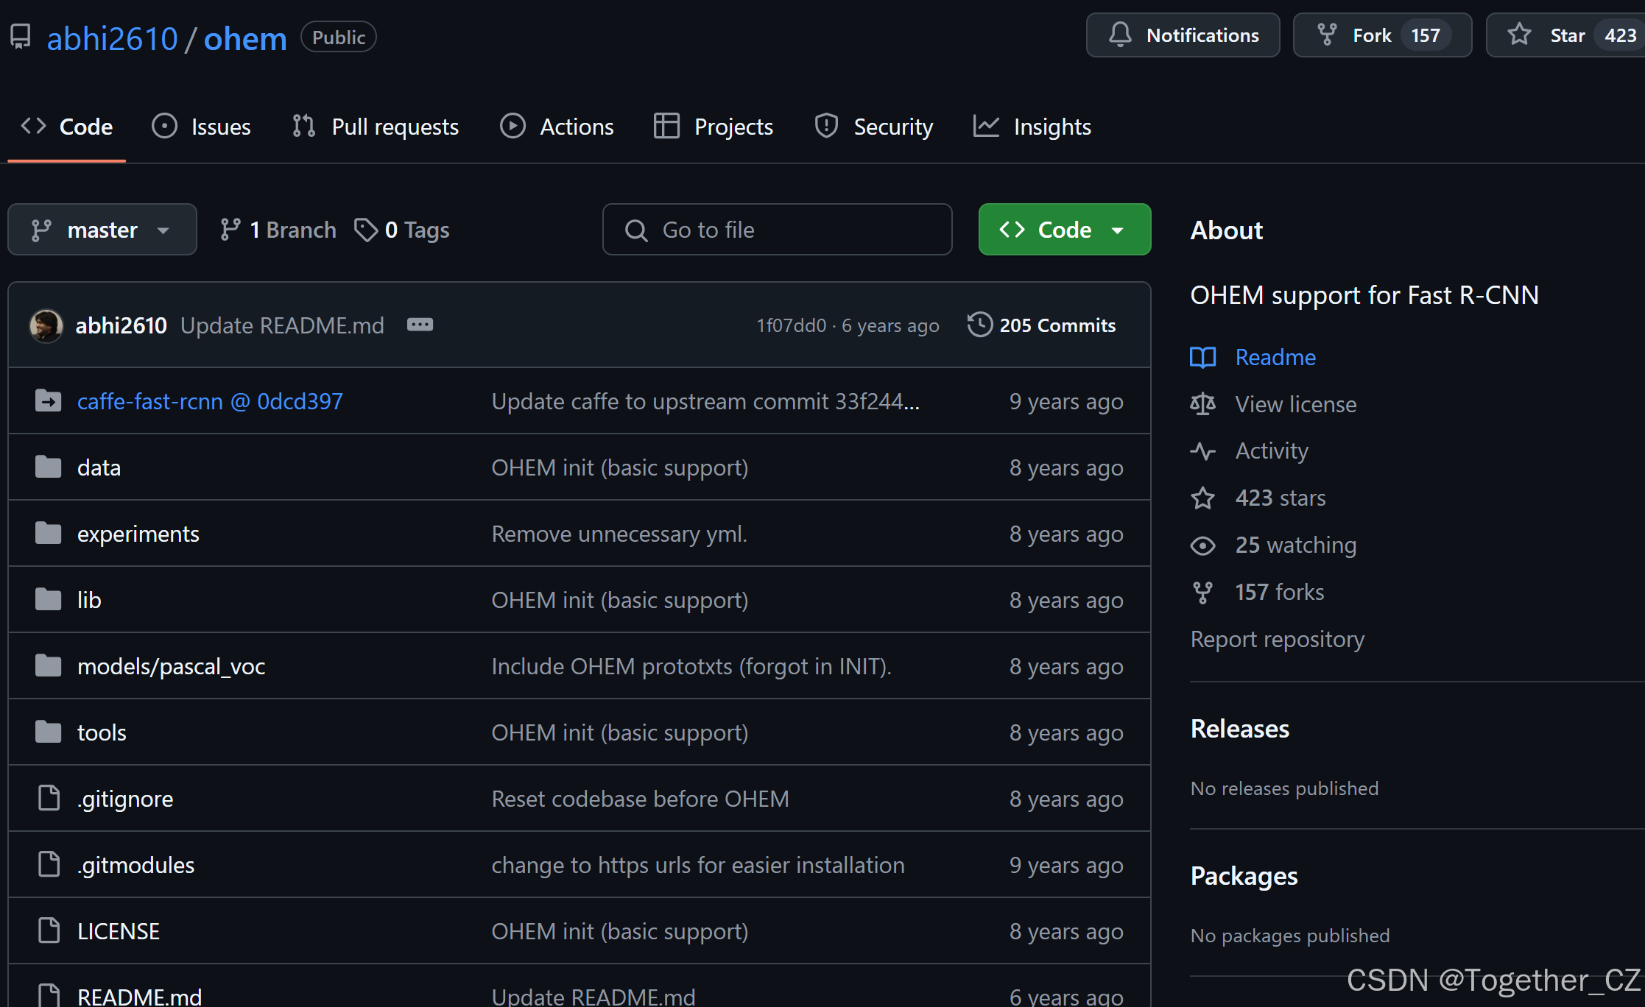
Task: Open the master branch dropdown
Action: [x=102, y=230]
